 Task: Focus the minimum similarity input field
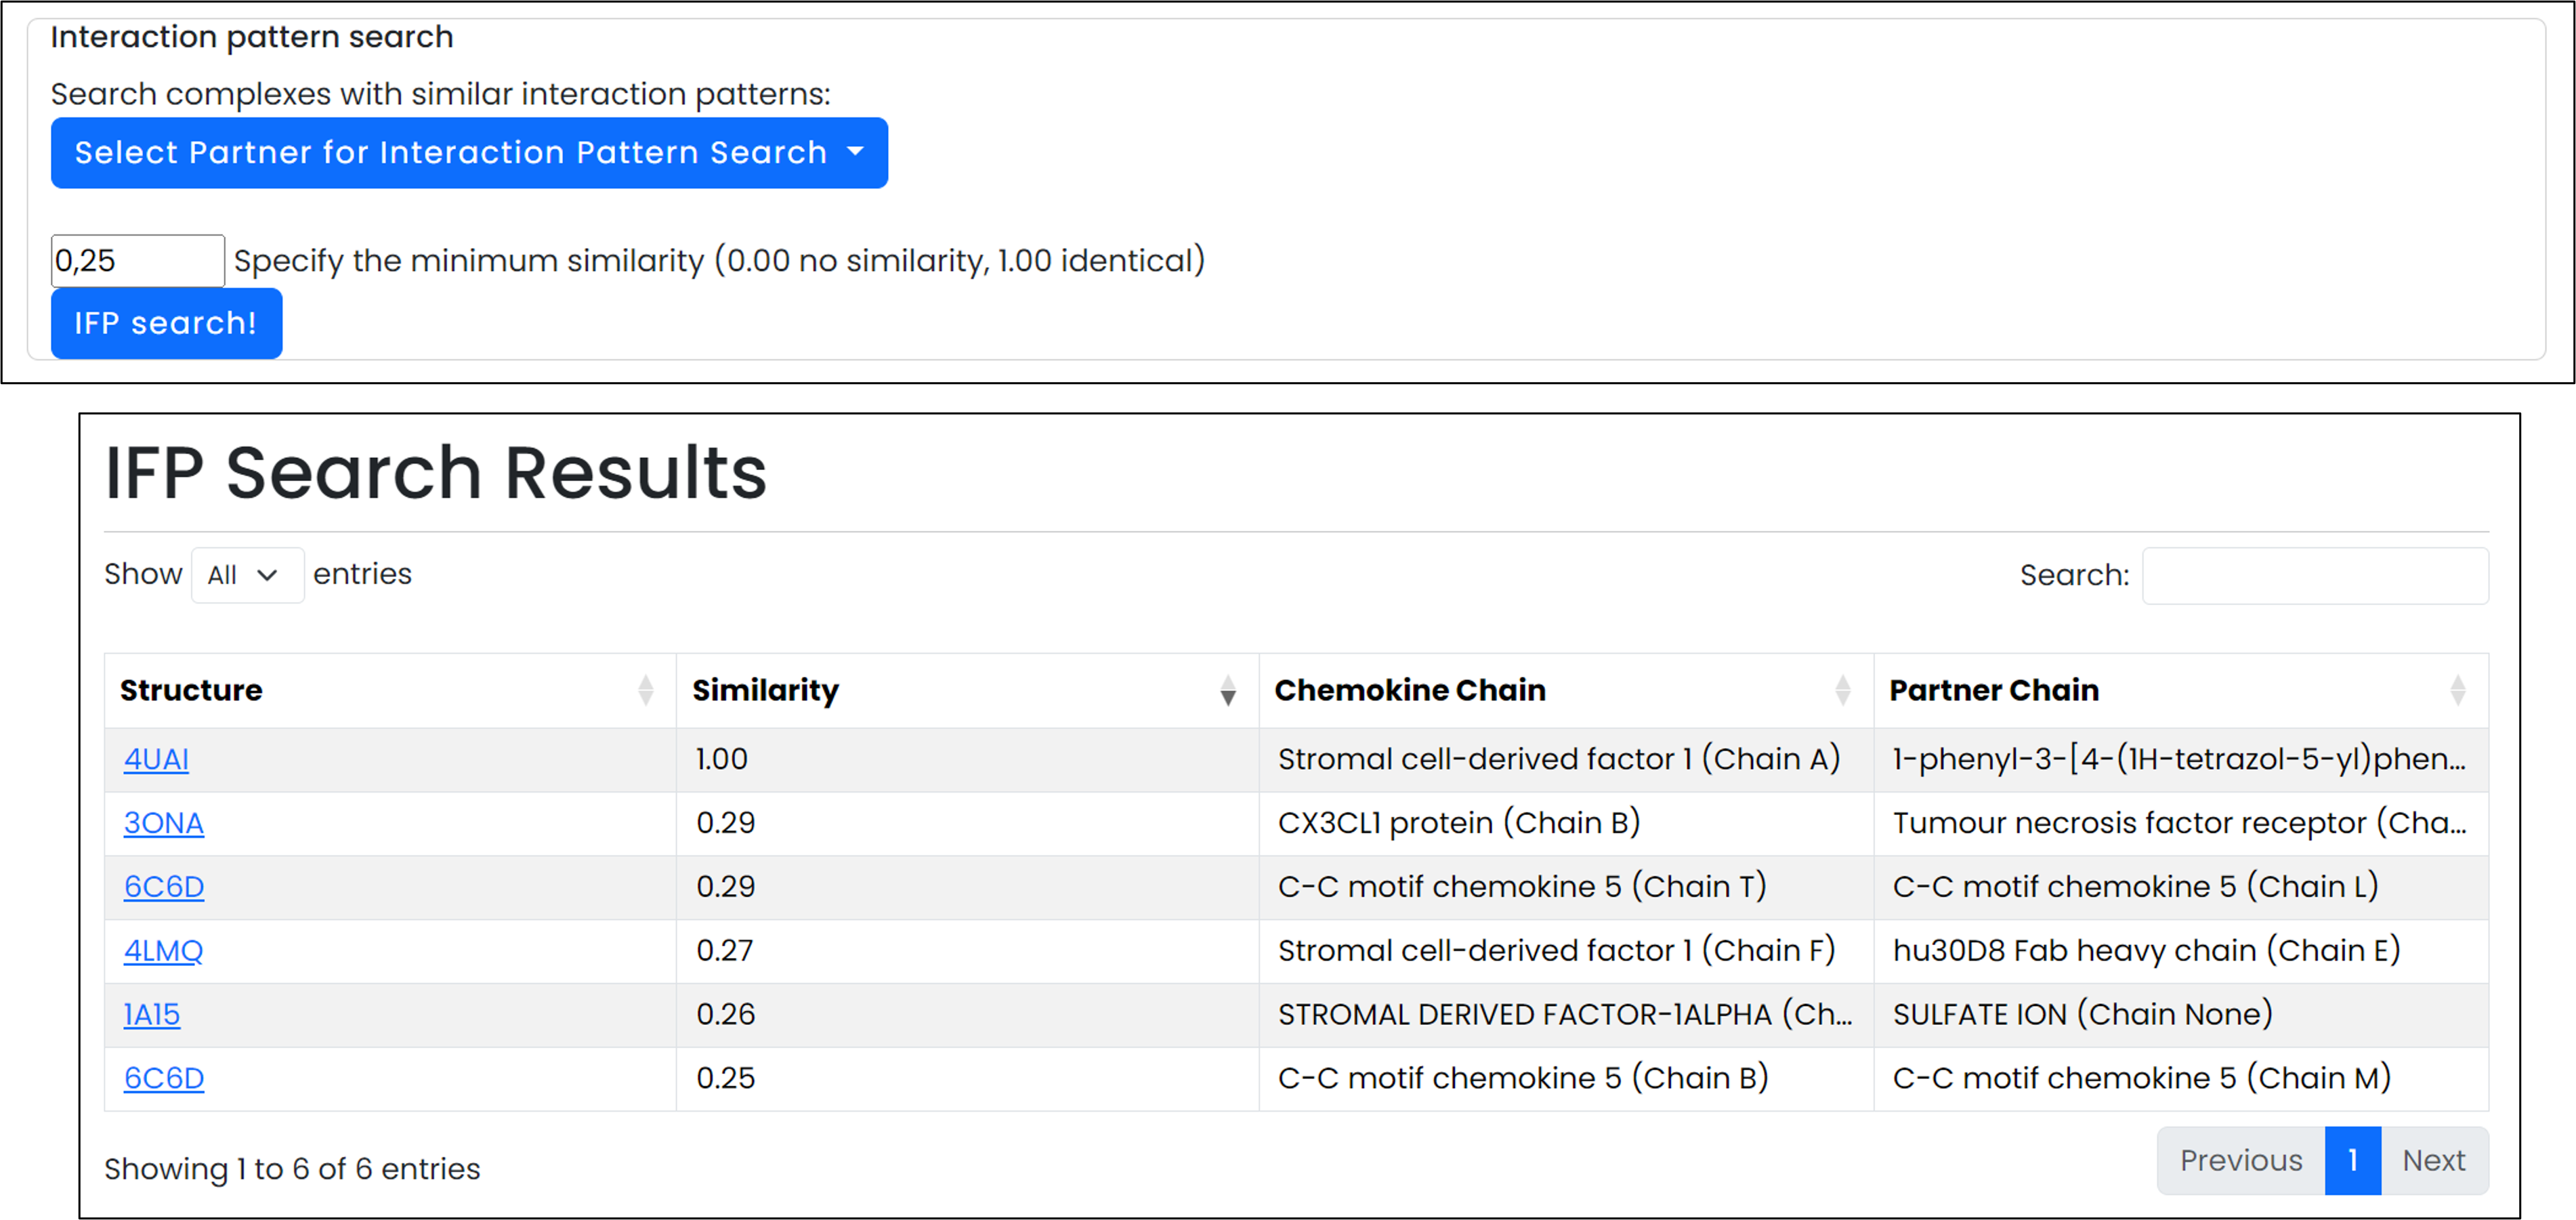[138, 261]
